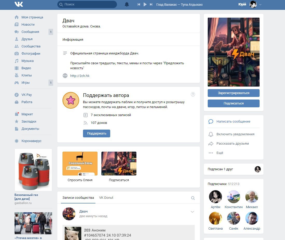The image size is (285, 240).
Task: Open the Подписаться menu thumbnail
Action: [119, 164]
